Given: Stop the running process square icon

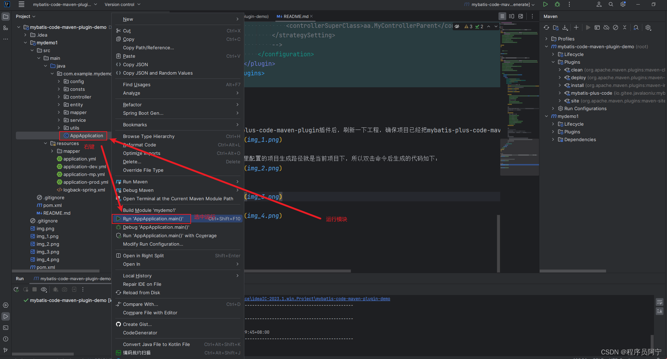Looking at the screenshot, I should (35, 289).
